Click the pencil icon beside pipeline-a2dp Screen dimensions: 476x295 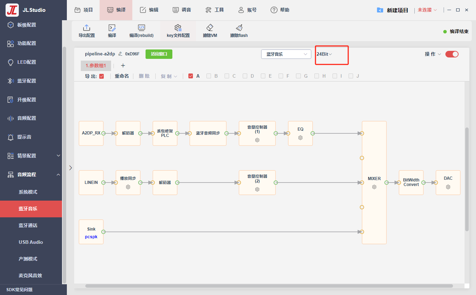(x=120, y=54)
